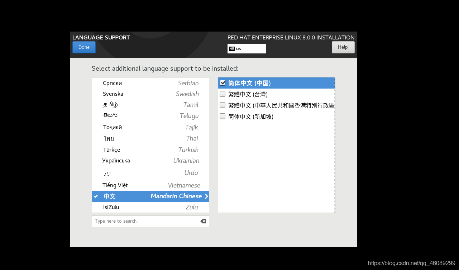Click the Done button
This screenshot has width=459, height=270.
click(84, 47)
